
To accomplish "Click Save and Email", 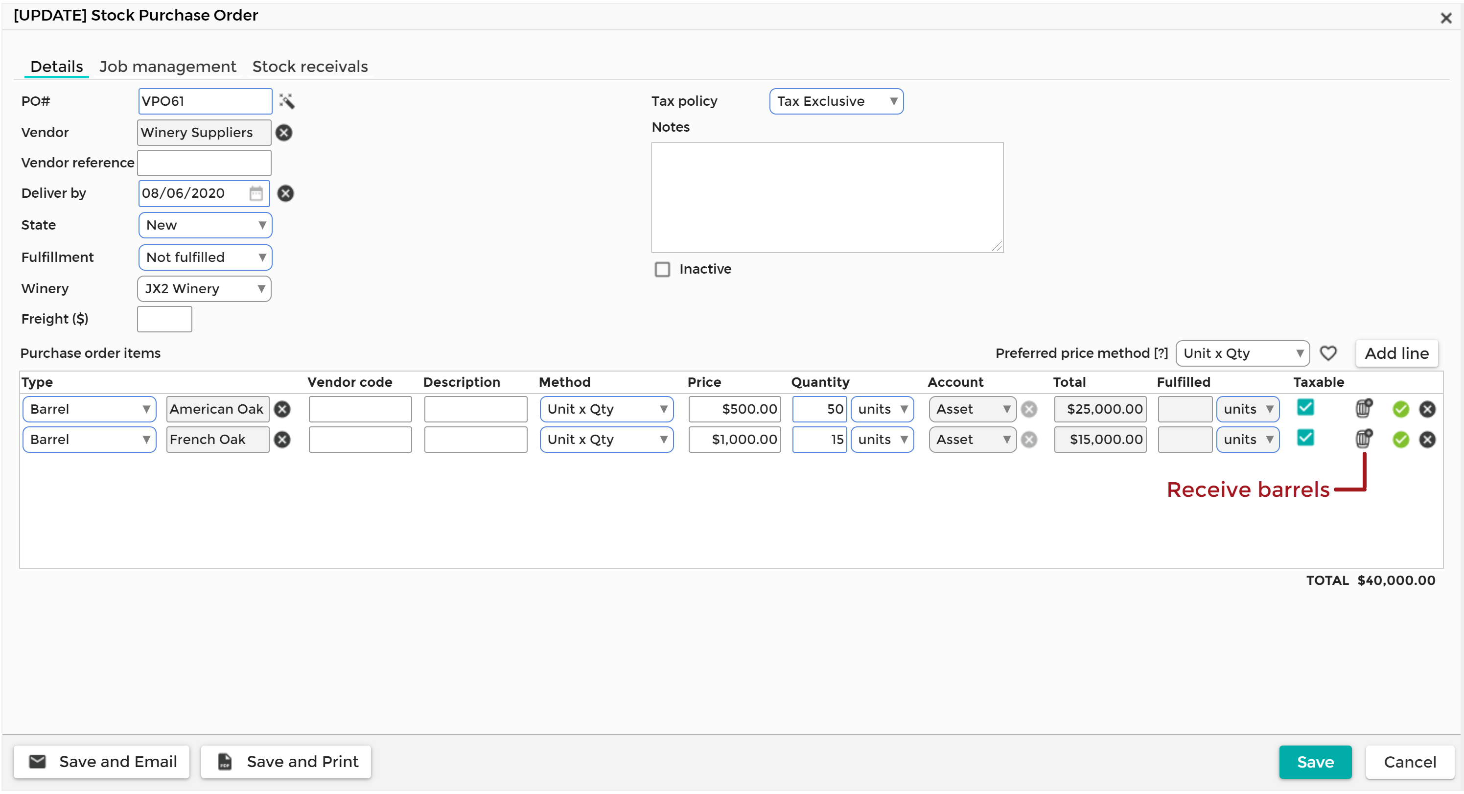I will pyautogui.click(x=102, y=762).
